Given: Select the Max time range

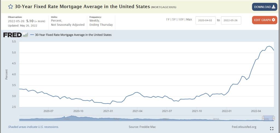Looking at the screenshot, I should click(x=189, y=20).
